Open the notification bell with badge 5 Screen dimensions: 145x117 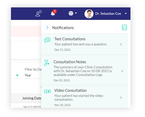tap(53, 13)
